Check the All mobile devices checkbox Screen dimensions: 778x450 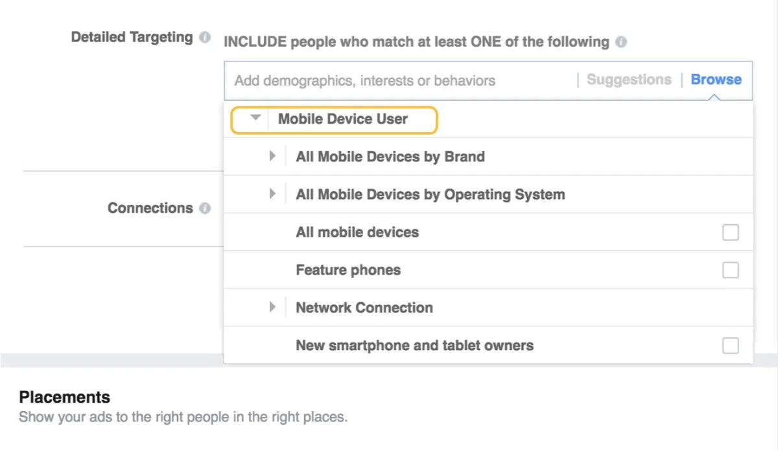pyautogui.click(x=731, y=232)
